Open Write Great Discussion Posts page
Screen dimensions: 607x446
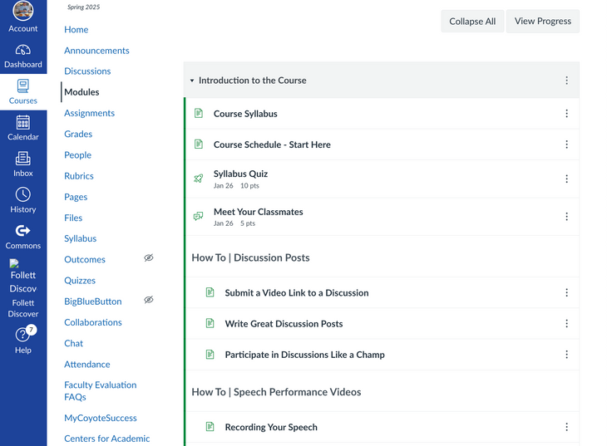pos(284,324)
